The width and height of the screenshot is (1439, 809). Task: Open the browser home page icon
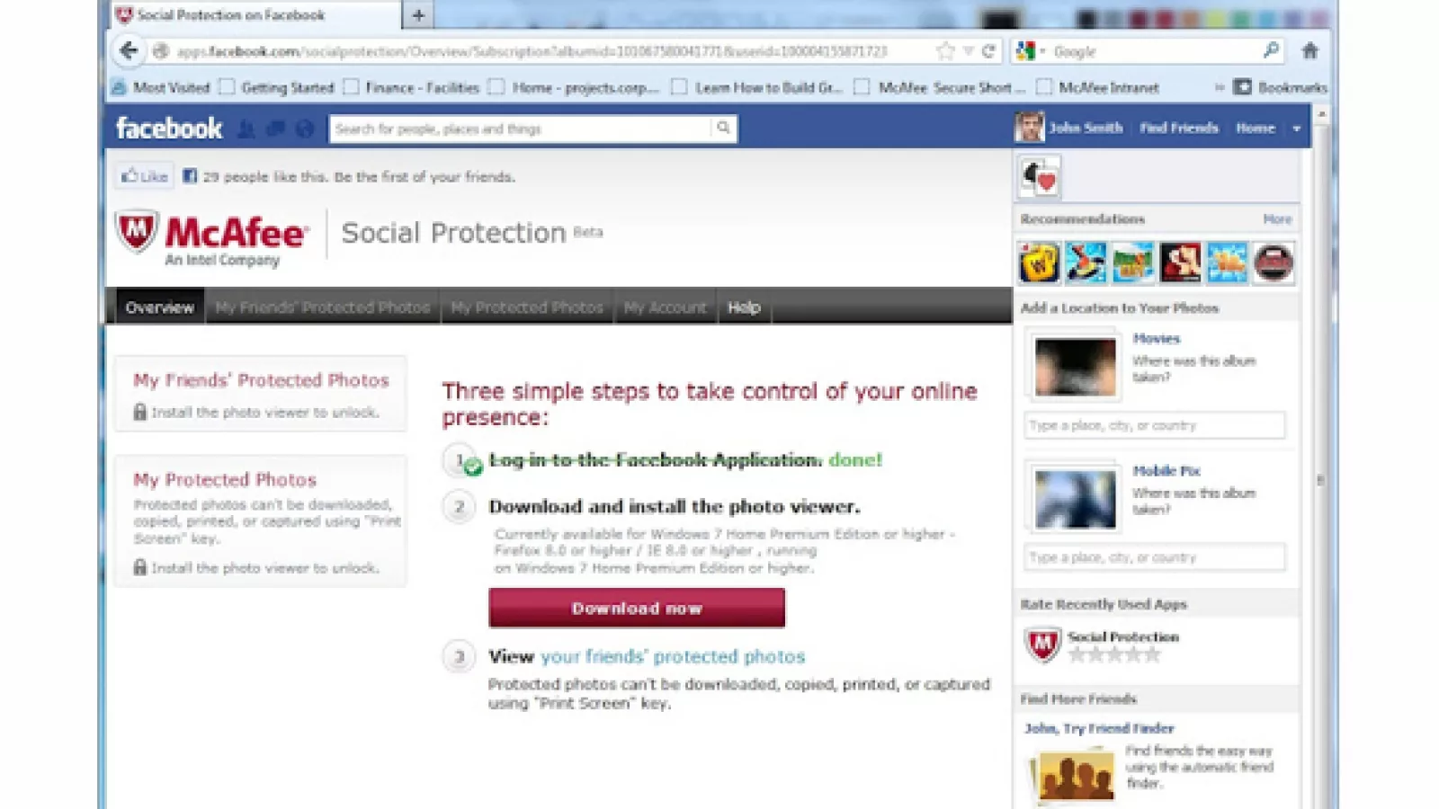click(1309, 51)
